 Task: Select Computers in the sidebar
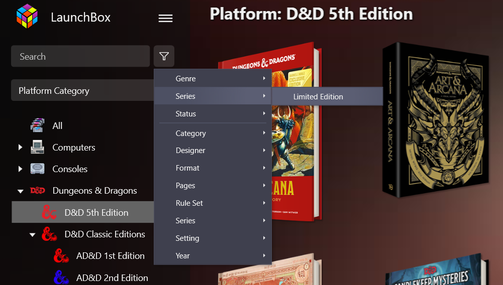74,148
